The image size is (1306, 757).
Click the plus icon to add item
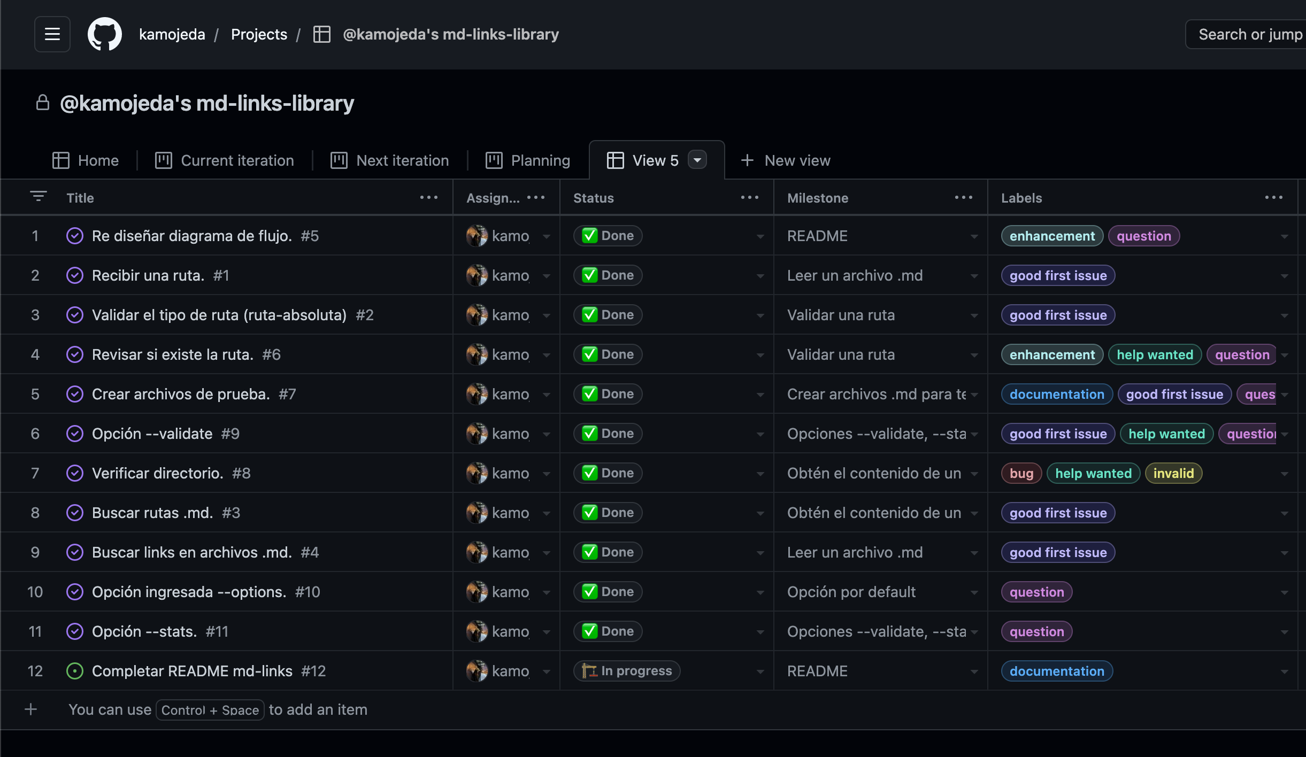coord(31,709)
